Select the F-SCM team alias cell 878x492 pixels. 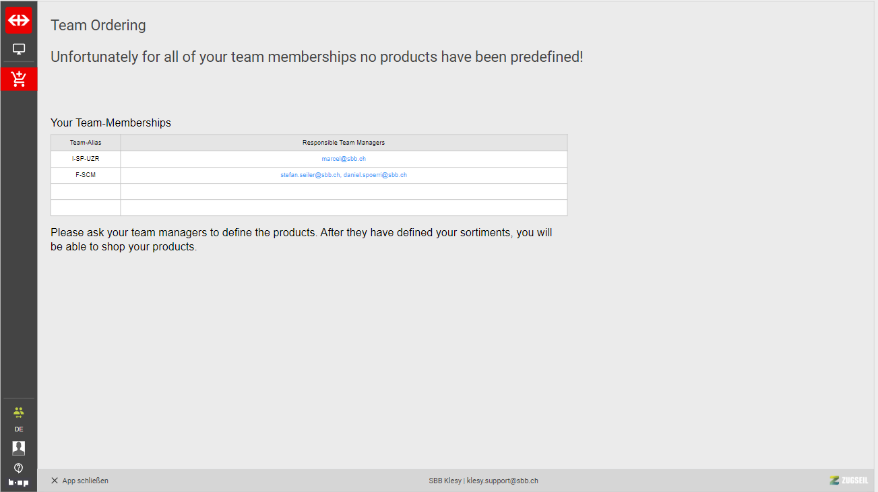coord(86,175)
